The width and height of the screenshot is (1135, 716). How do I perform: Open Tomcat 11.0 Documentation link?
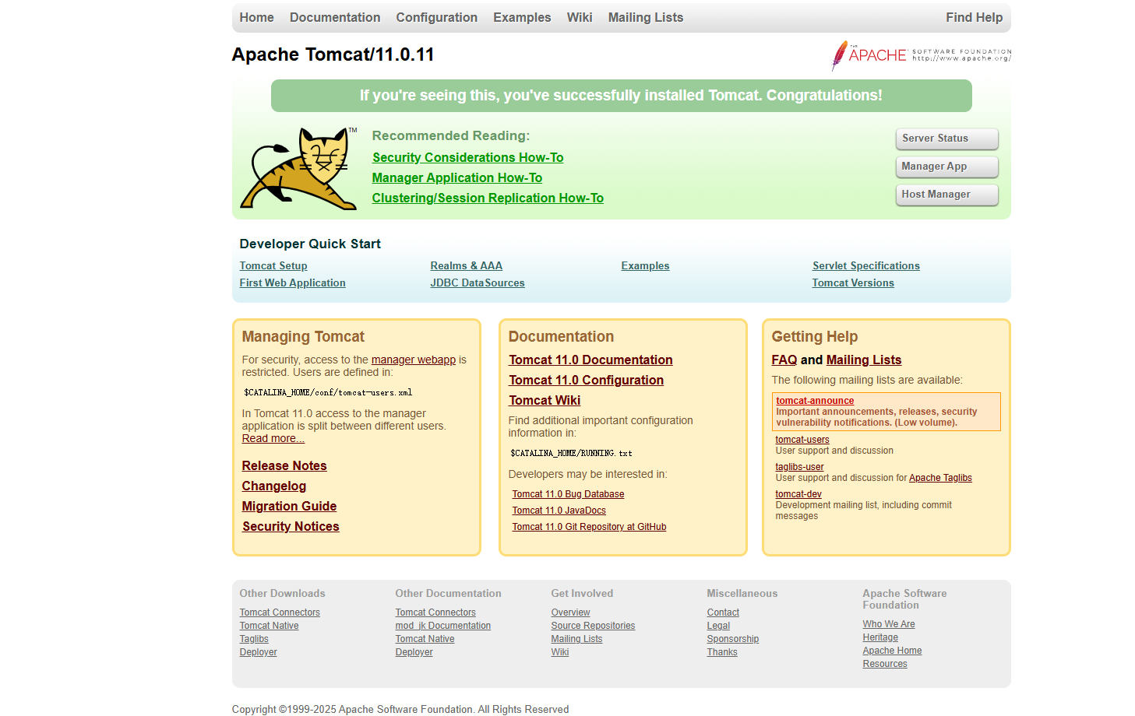click(590, 360)
